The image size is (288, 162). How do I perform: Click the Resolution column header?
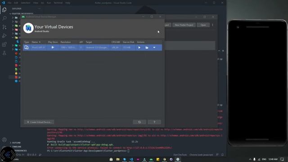(66, 42)
